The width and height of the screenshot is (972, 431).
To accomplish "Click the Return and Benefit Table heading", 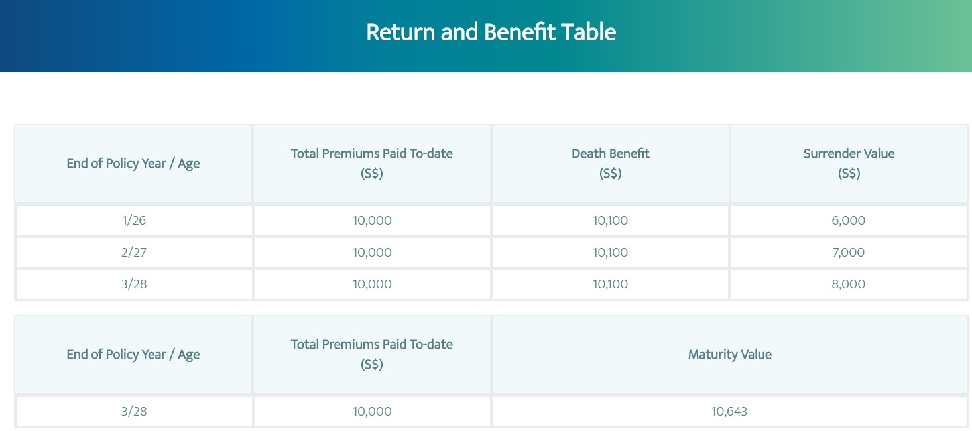I will pos(491,32).
